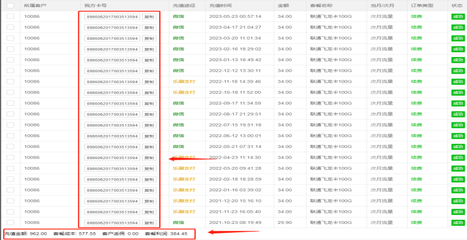Click the timestamp 2022-09-17 11:34:59
The height and width of the screenshot is (240, 467).
(x=235, y=103)
